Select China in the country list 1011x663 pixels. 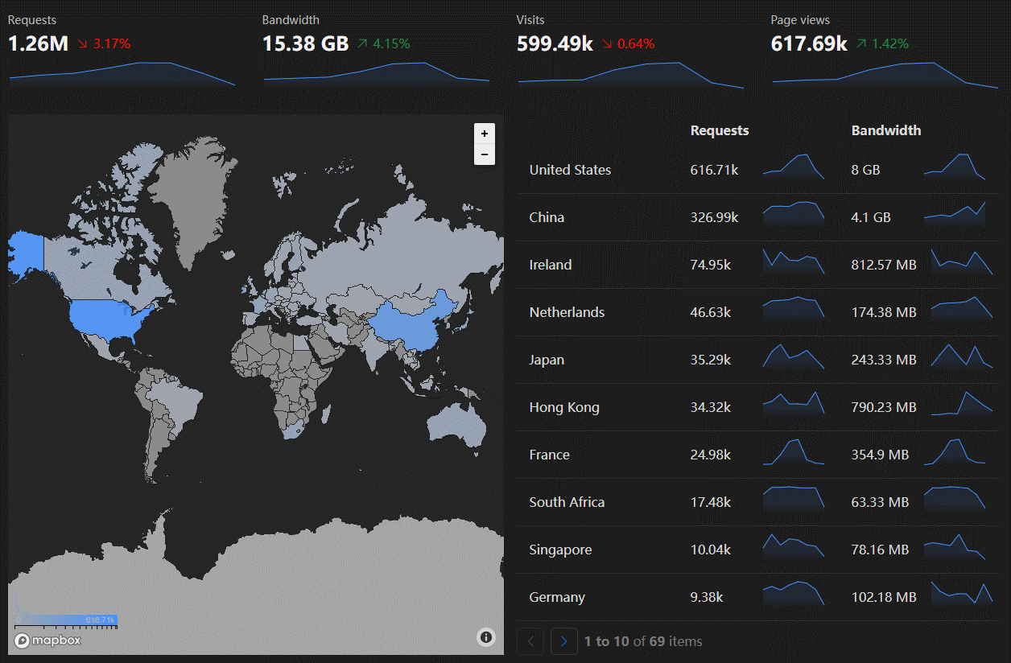[547, 217]
